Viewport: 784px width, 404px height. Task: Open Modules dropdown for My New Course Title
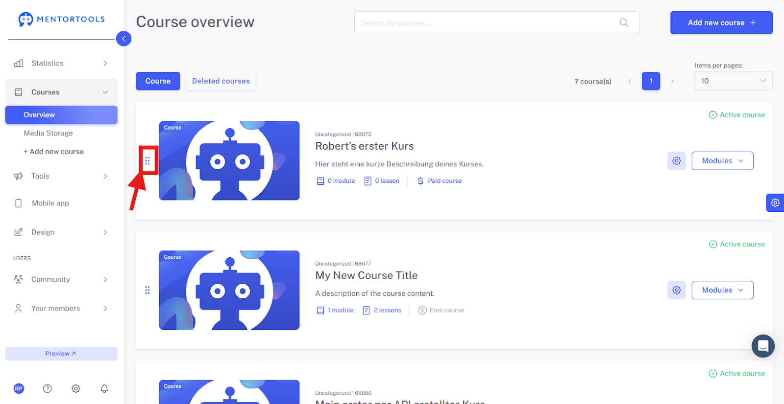(x=722, y=290)
